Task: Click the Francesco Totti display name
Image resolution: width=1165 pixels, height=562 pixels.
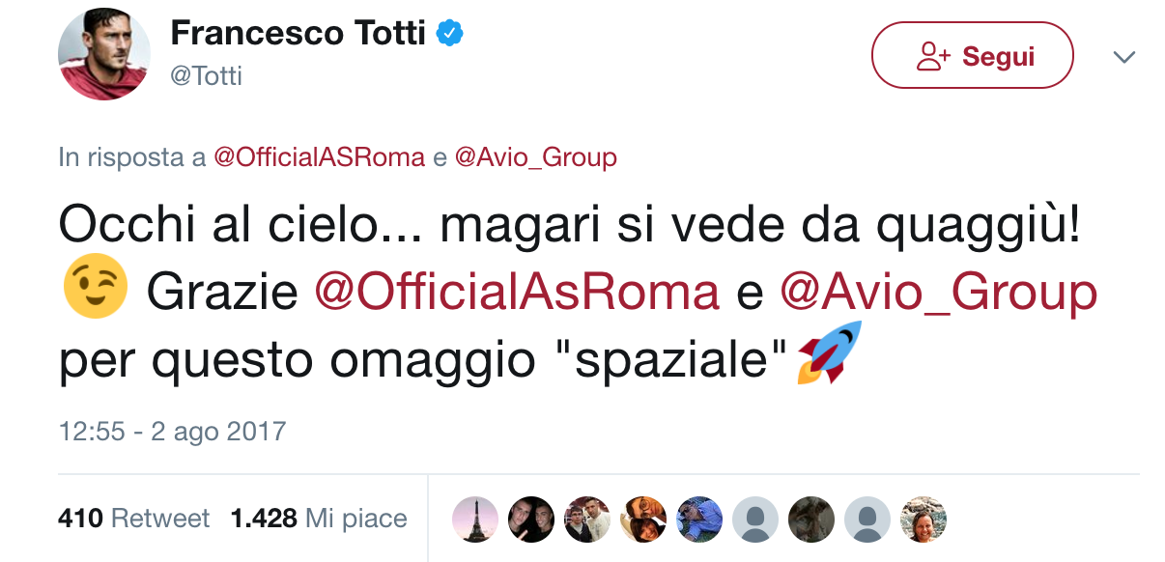Action: (298, 33)
